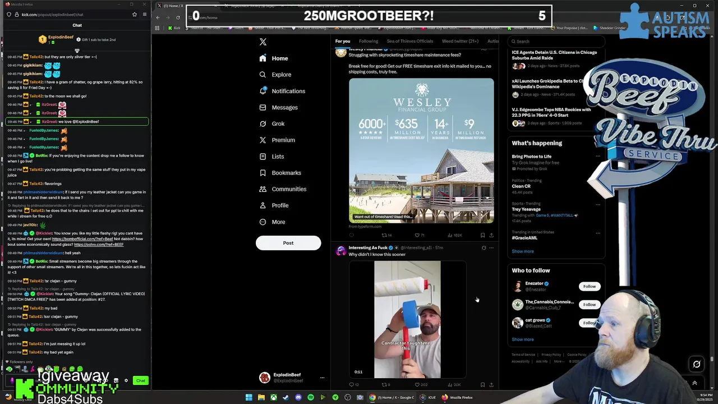Image resolution: width=718 pixels, height=404 pixels.
Task: Follow The_Cannabis_Connoisseur account
Action: [x=589, y=305]
